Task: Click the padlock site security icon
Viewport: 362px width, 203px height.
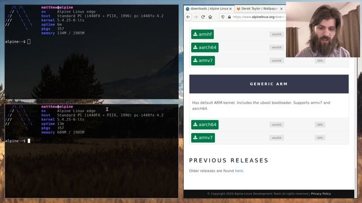Action: (229, 17)
